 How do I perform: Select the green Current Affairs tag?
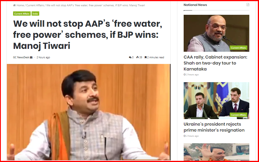[x=22, y=14]
